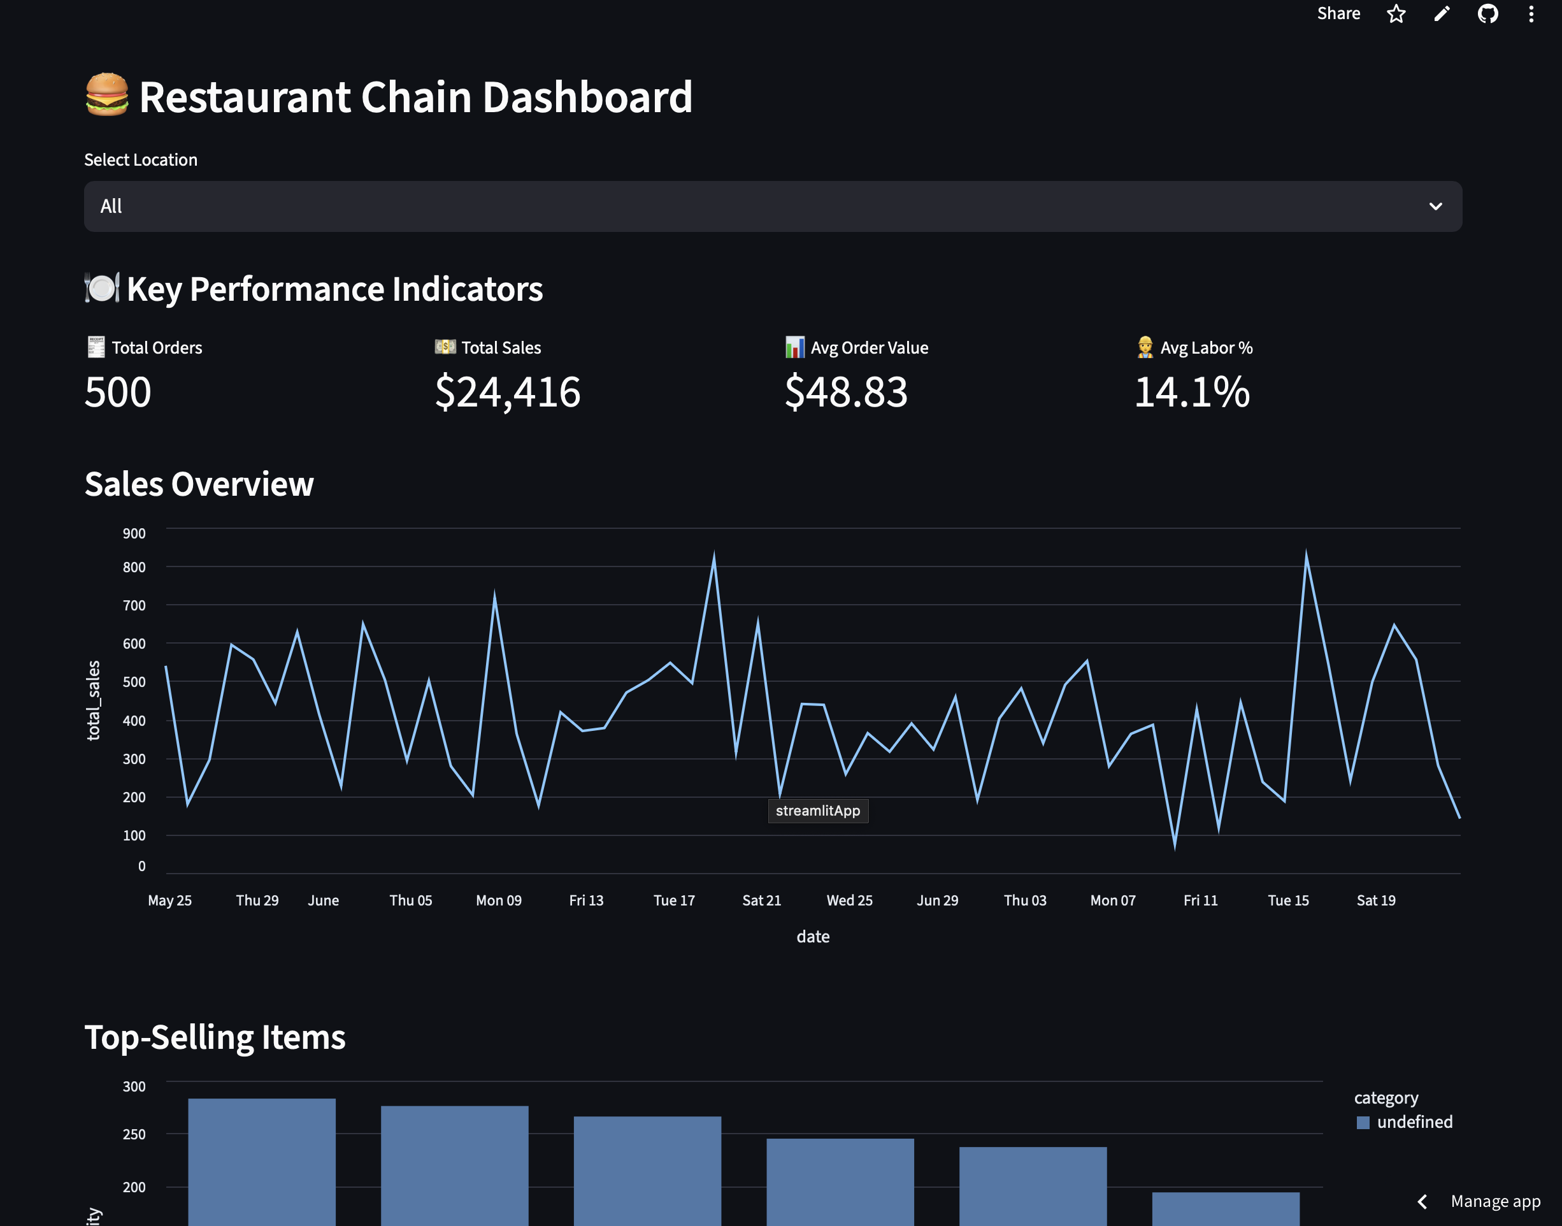This screenshot has width=1562, height=1226.
Task: Open the GitHub repository icon
Action: (x=1487, y=13)
